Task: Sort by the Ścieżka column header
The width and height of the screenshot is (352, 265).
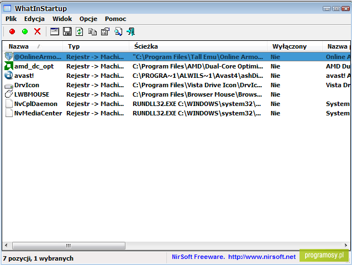Action: pyautogui.click(x=198, y=46)
